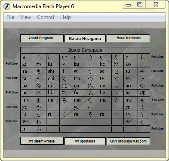169x161 pixels.
Task: Click the hiragana character beside 'wa'
Action: click(39, 122)
